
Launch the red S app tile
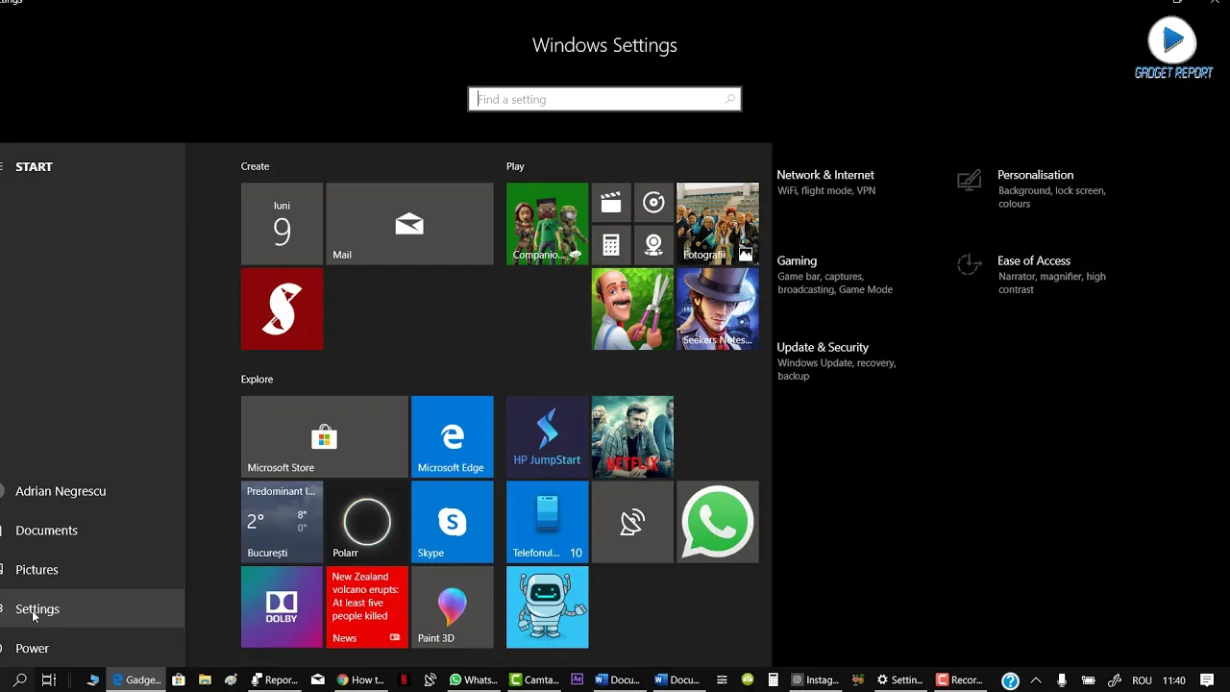point(282,309)
